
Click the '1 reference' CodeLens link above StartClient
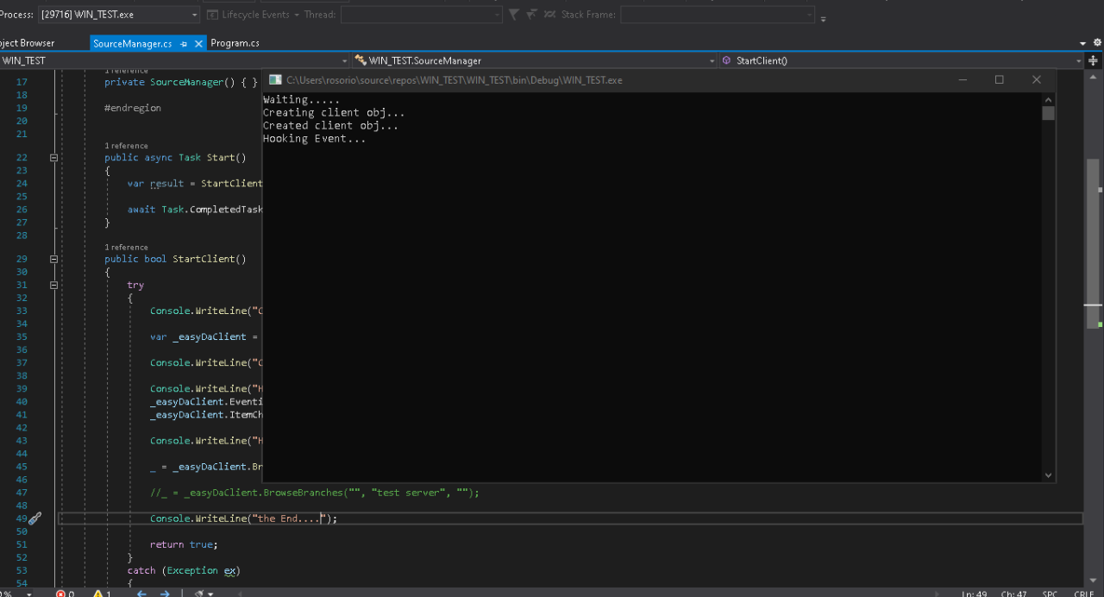click(x=126, y=247)
